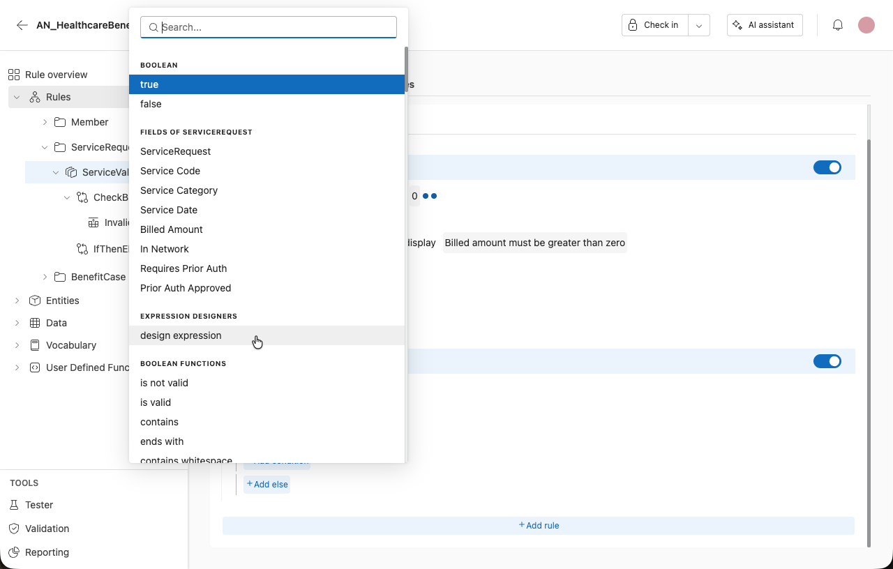893x569 pixels.
Task: Click the Rule overview grid icon
Action: pos(14,75)
